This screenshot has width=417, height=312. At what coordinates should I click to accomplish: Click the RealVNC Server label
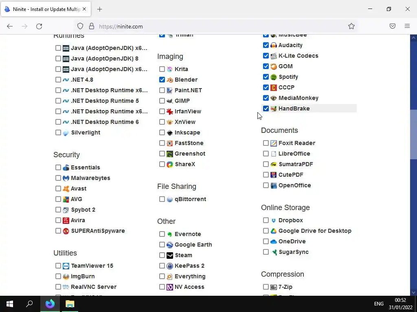(94, 287)
